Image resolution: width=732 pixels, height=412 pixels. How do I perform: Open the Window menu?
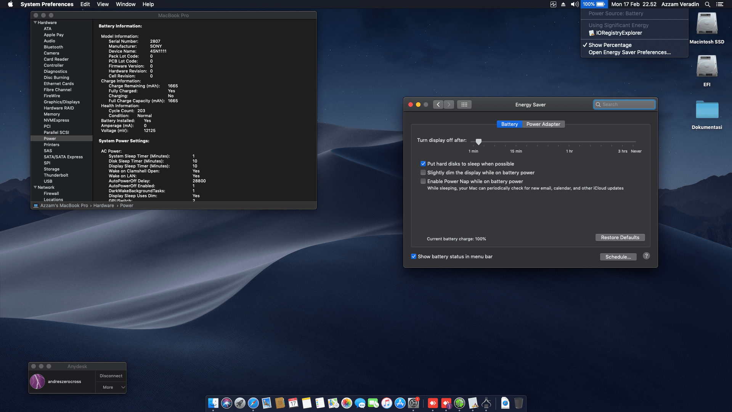click(x=125, y=4)
